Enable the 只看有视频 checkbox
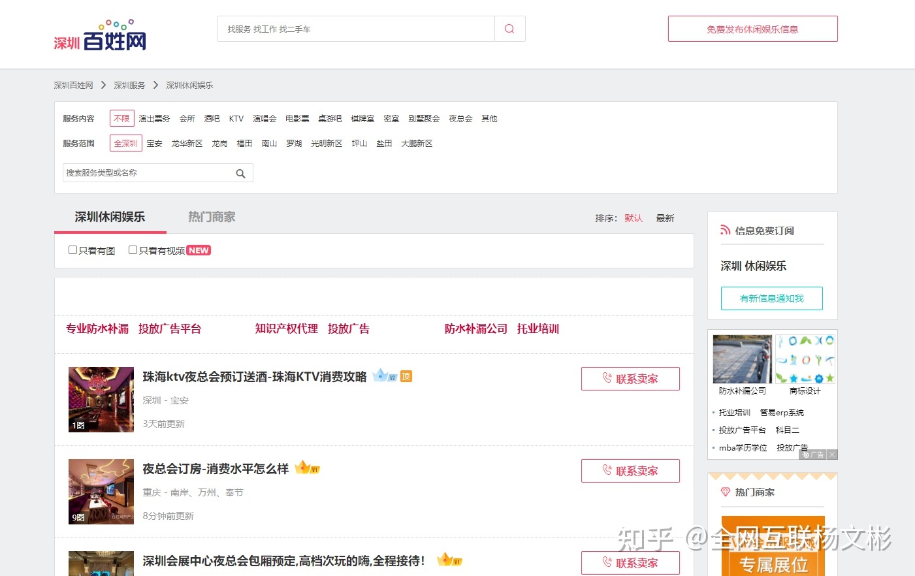Image resolution: width=915 pixels, height=576 pixels. click(133, 250)
